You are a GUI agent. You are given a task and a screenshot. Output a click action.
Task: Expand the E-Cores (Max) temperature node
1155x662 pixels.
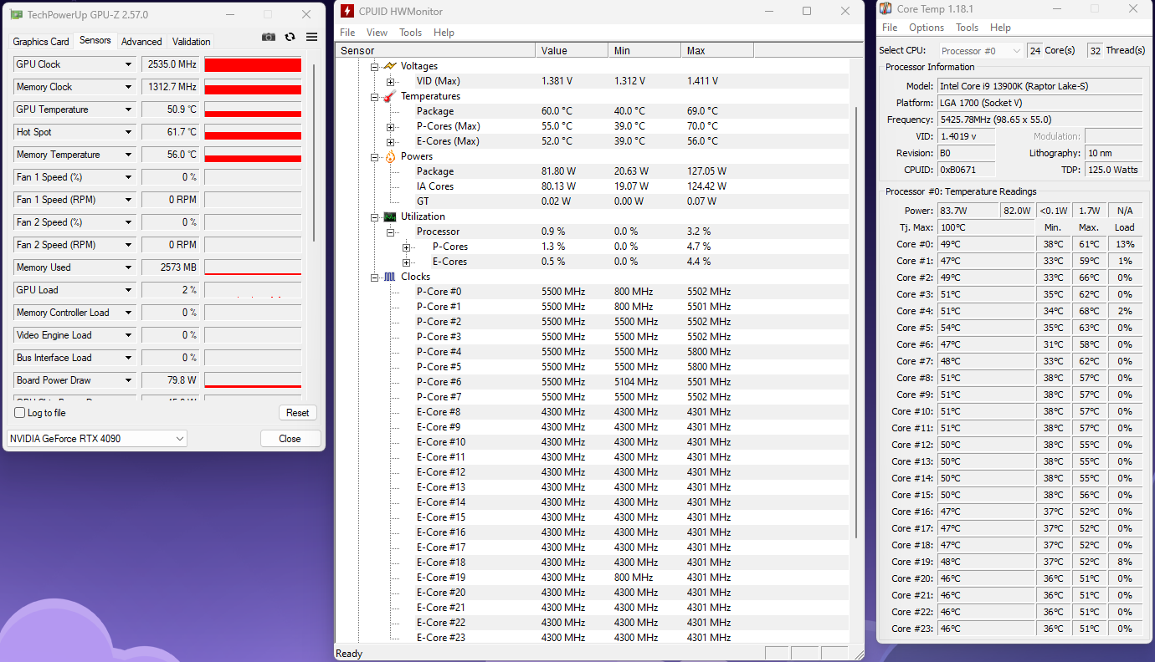click(390, 141)
